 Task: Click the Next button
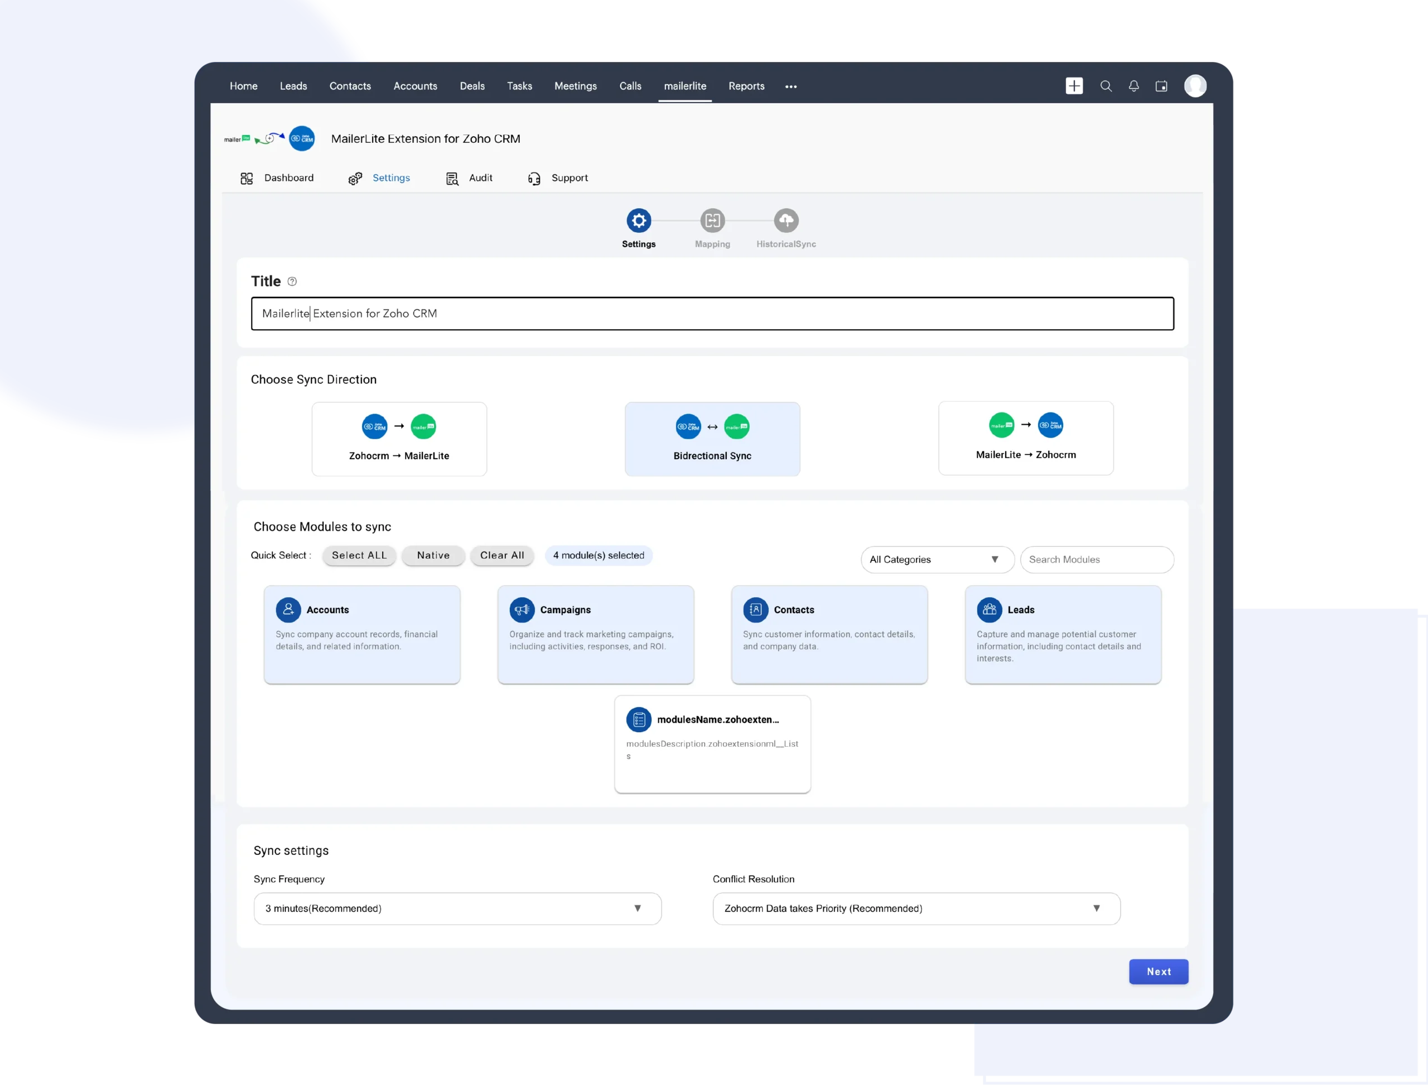tap(1159, 972)
